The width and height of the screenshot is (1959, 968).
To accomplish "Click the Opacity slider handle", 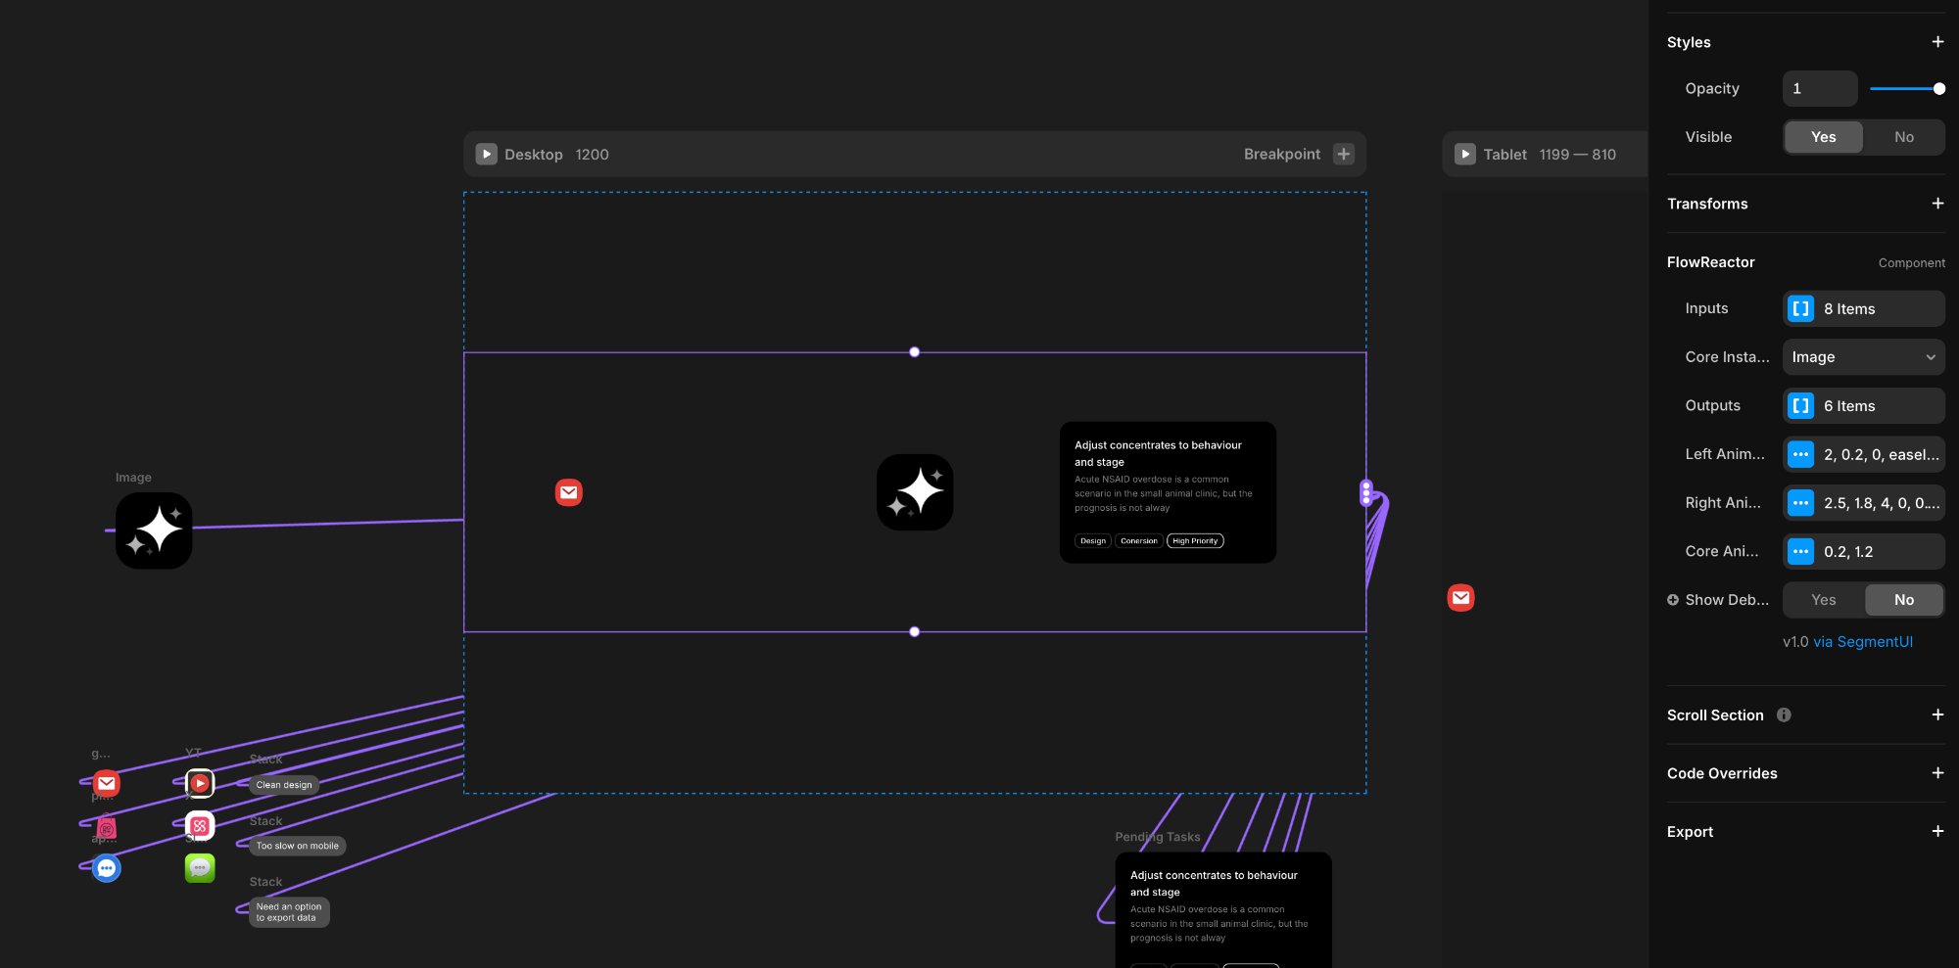I will tap(1938, 89).
